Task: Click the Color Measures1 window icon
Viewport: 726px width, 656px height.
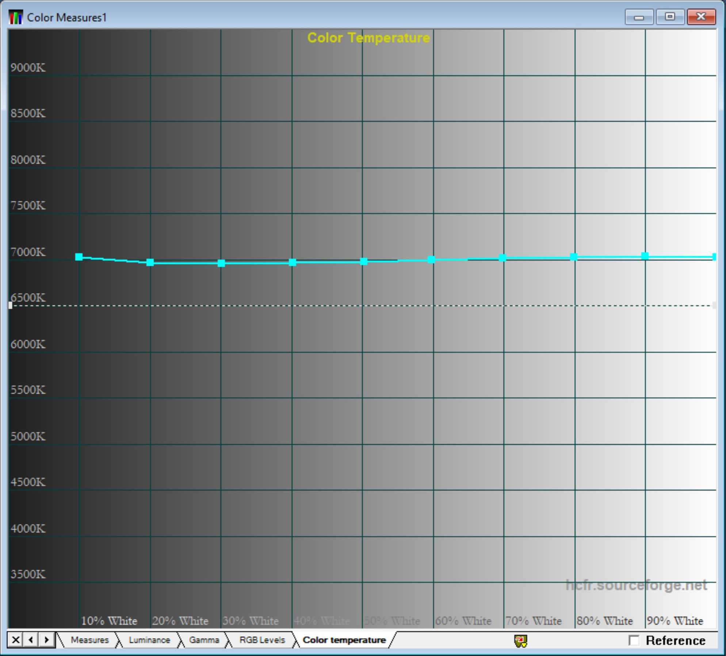Action: pos(15,17)
